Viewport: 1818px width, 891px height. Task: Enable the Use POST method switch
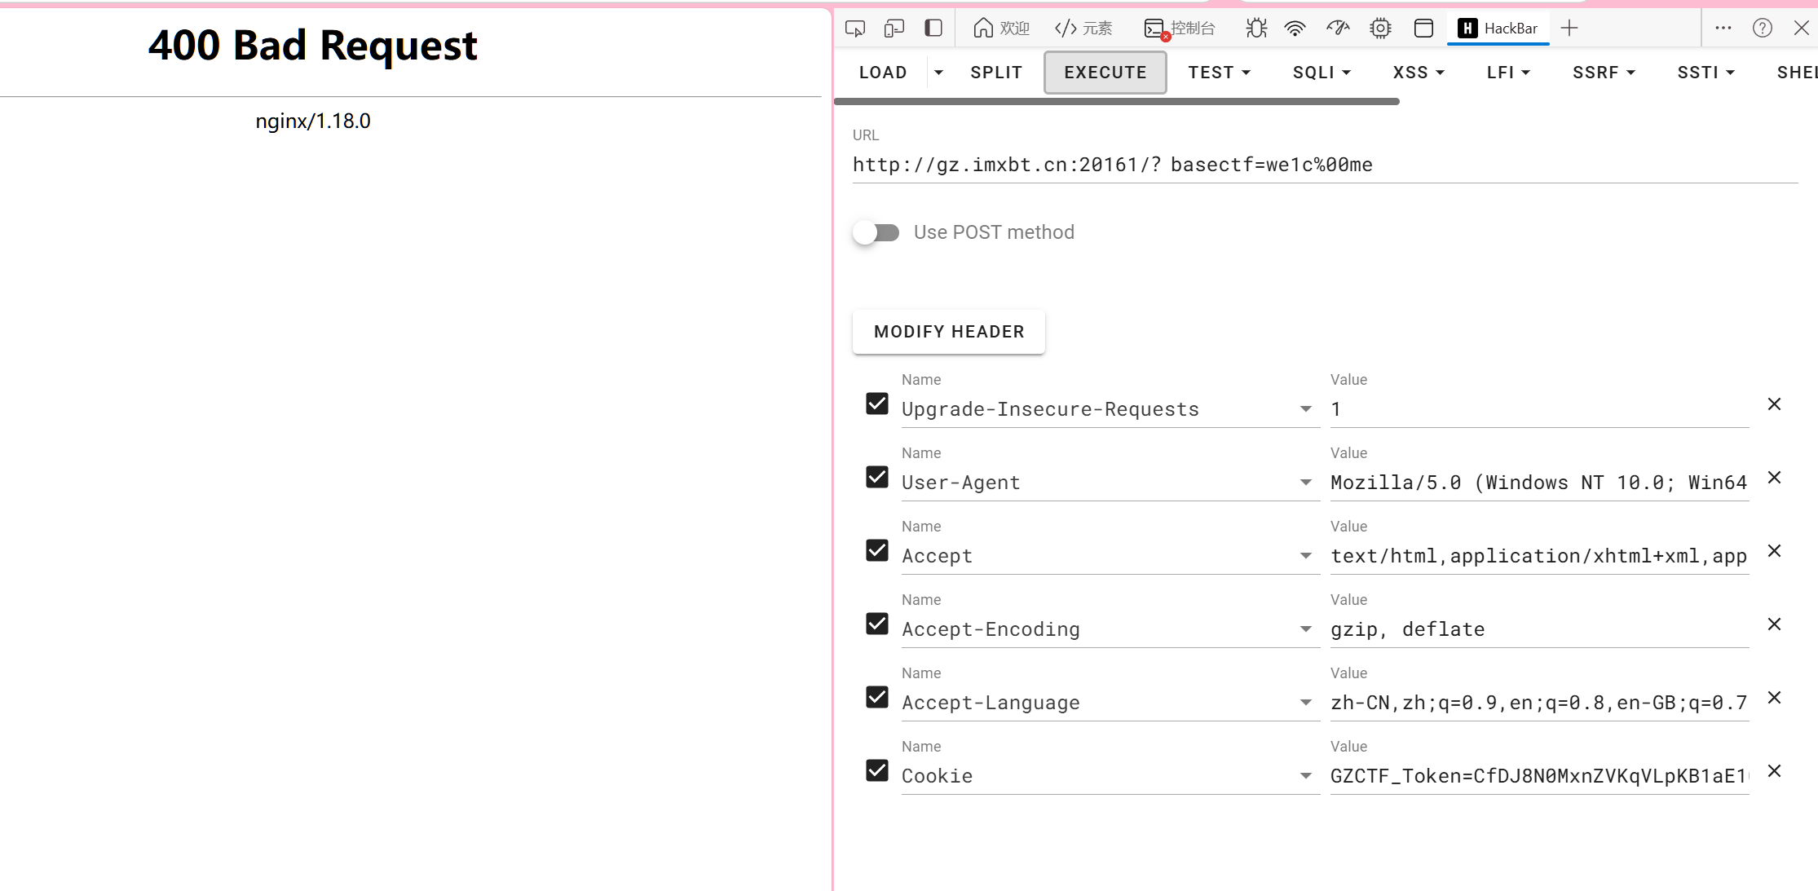(x=876, y=233)
